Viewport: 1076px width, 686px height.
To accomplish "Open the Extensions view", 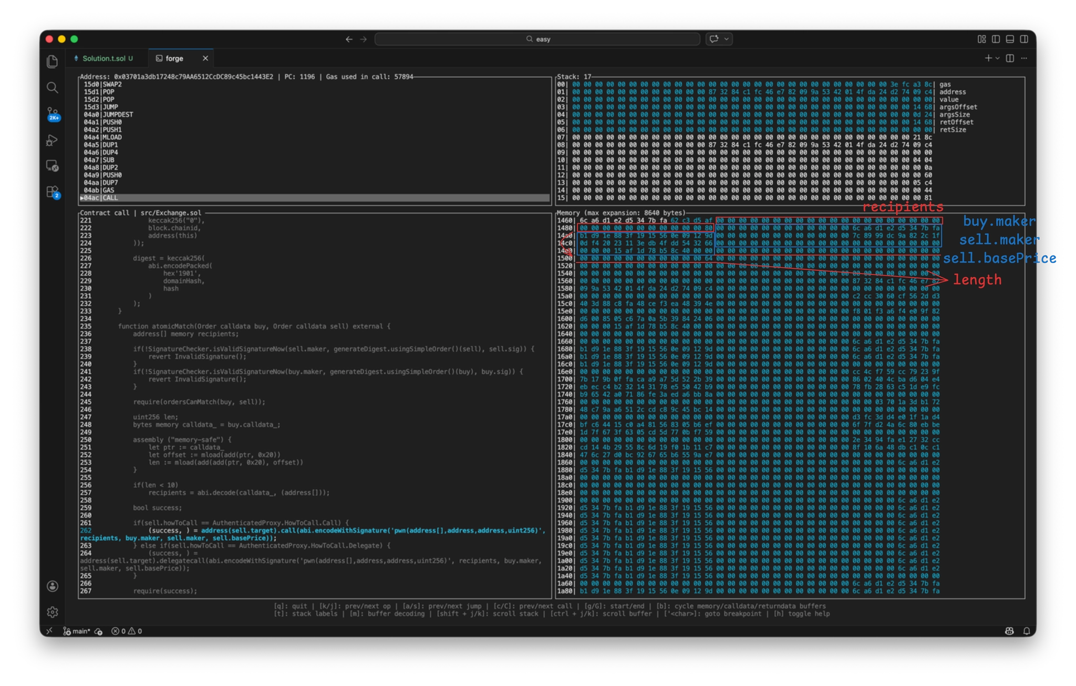I will [x=52, y=192].
